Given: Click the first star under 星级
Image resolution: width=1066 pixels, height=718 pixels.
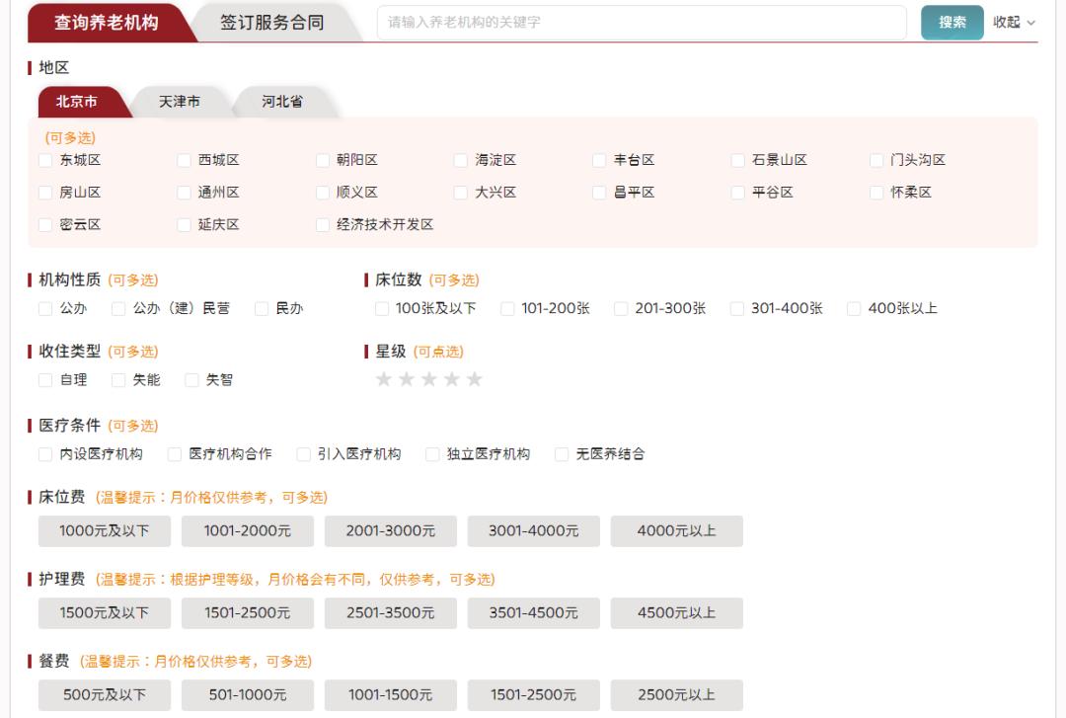Looking at the screenshot, I should tap(383, 378).
